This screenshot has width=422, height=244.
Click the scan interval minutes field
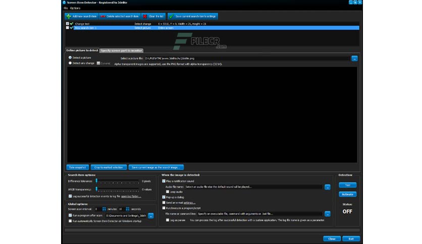point(98,209)
